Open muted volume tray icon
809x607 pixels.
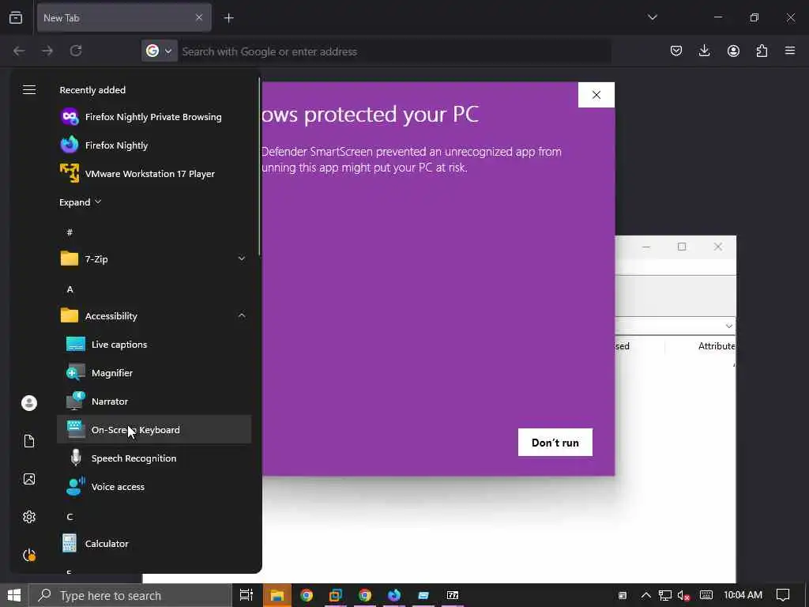point(684,595)
